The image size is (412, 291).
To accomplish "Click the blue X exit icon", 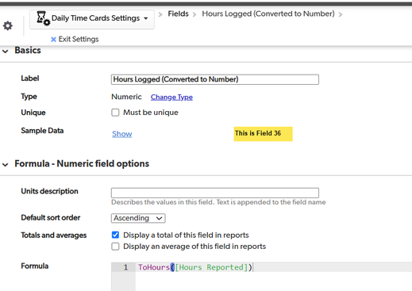I will 53,40.
